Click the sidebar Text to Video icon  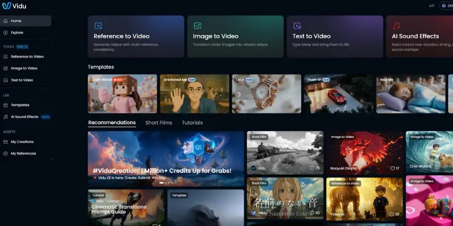(6, 80)
